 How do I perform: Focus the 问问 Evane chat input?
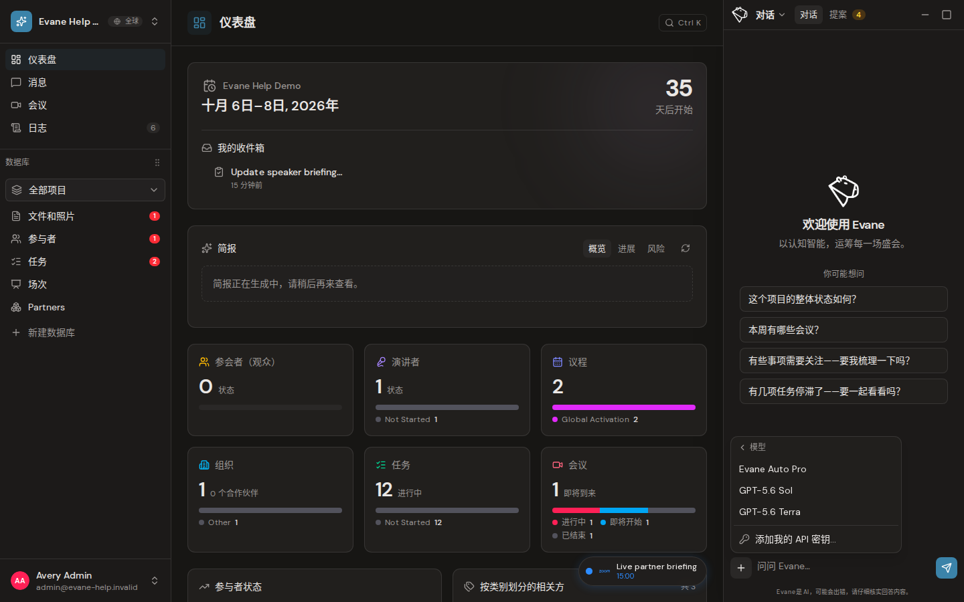point(843,566)
